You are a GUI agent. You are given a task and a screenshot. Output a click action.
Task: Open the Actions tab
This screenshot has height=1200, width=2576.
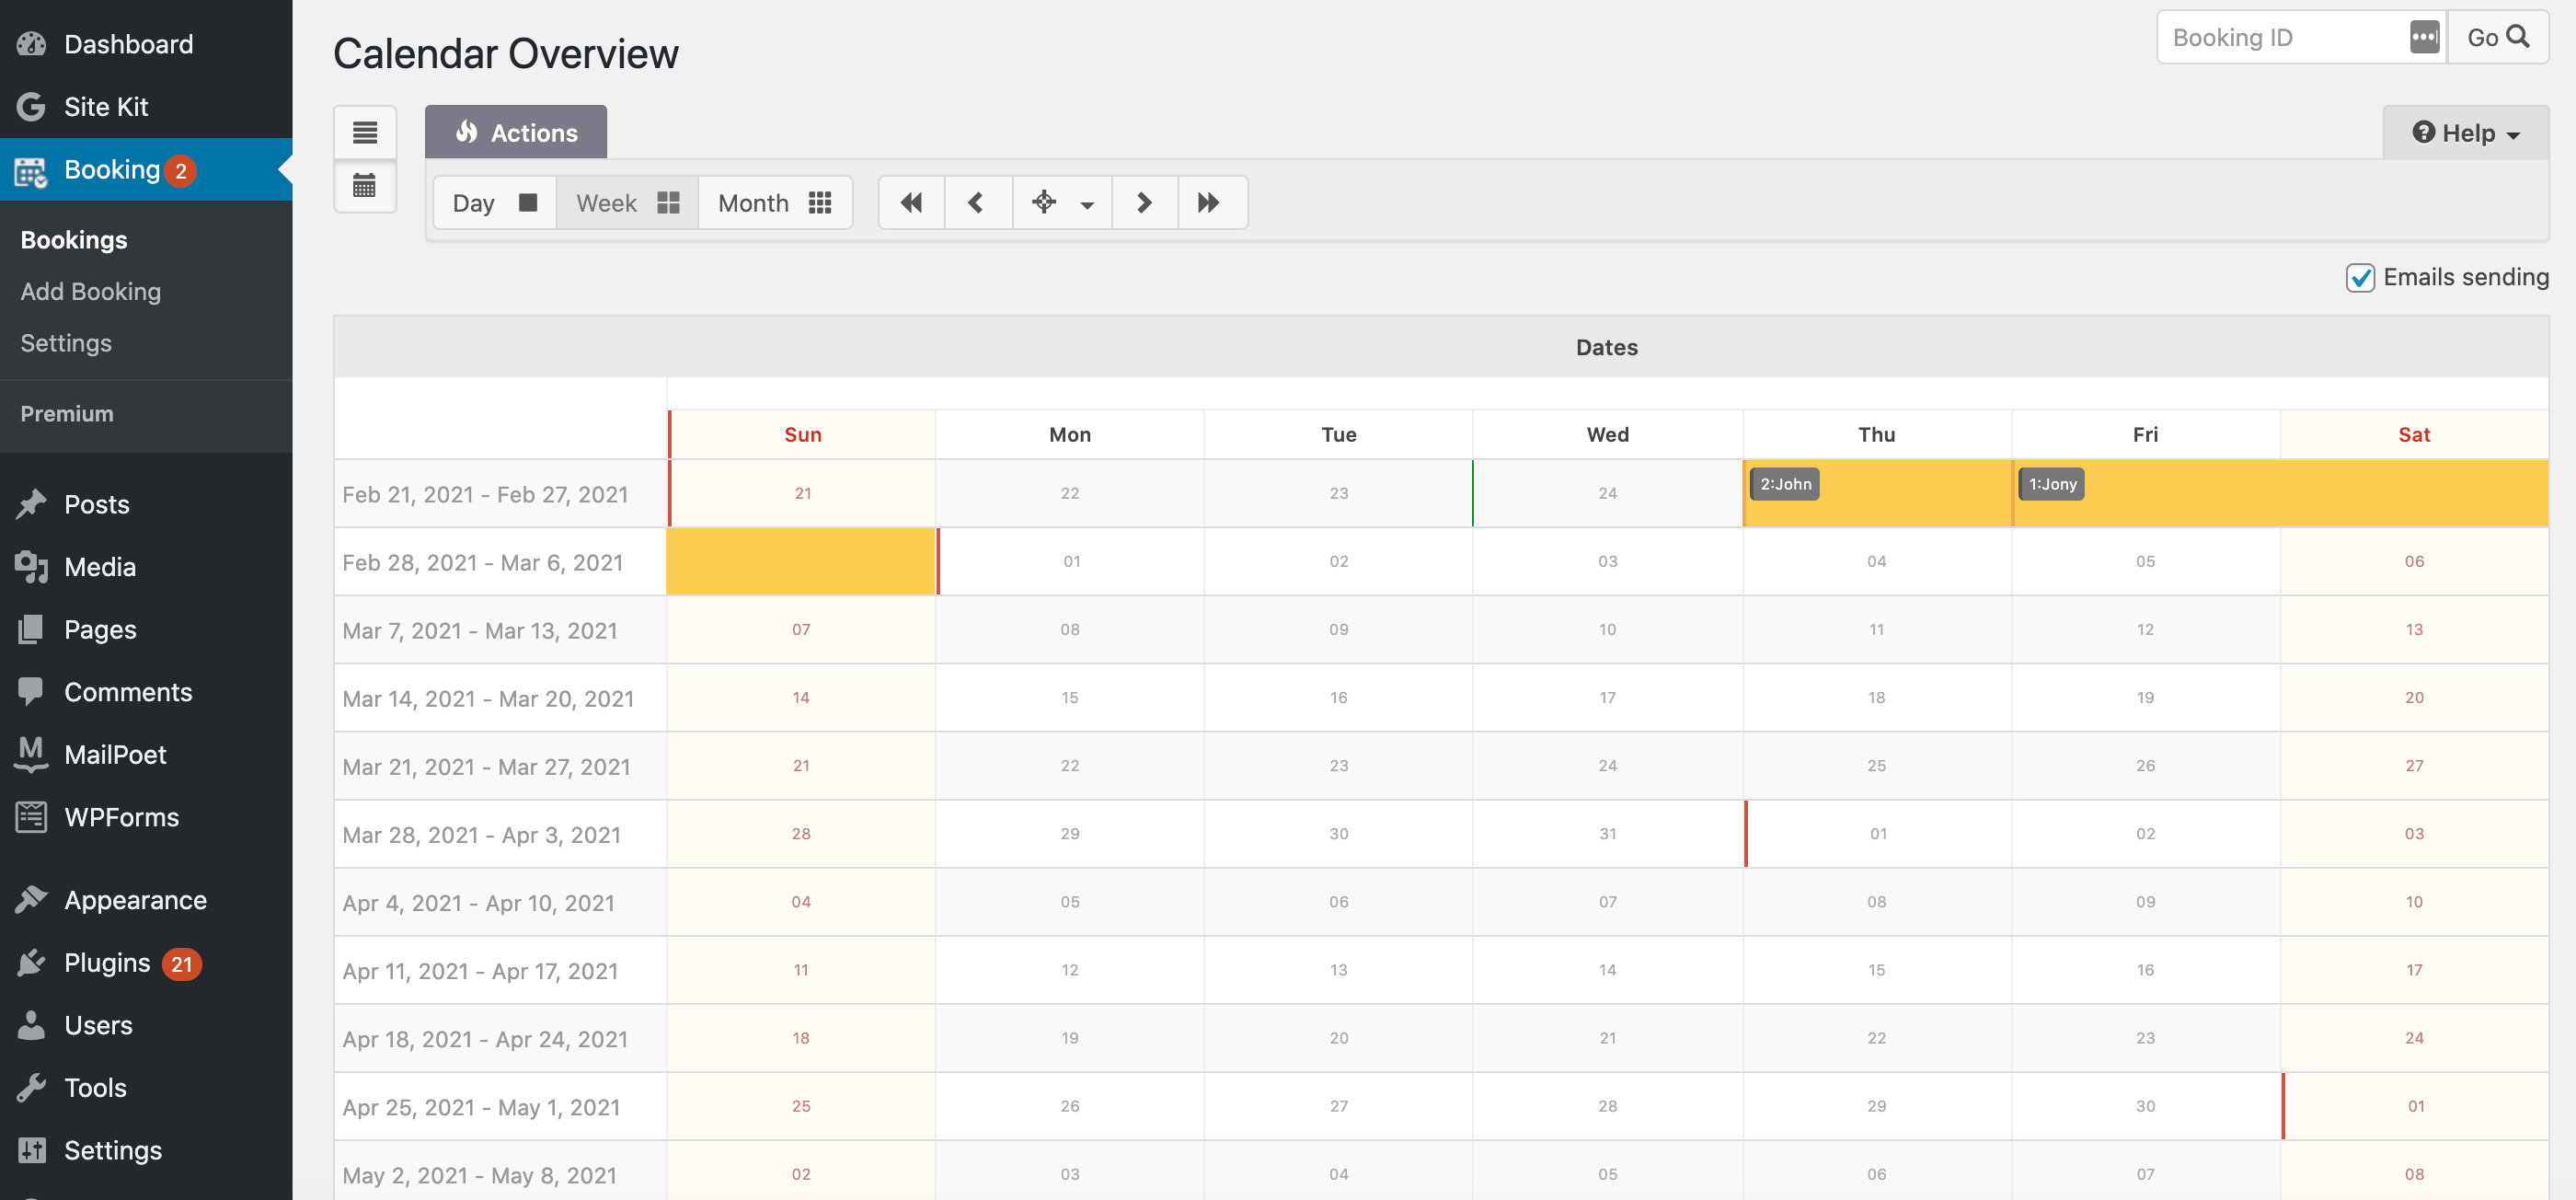[516, 133]
